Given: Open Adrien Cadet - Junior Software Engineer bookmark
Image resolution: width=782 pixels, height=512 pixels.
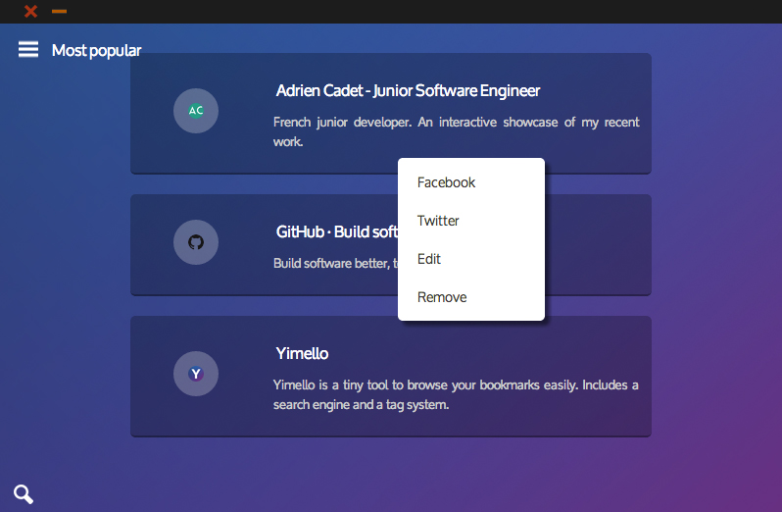Looking at the screenshot, I should coord(408,91).
